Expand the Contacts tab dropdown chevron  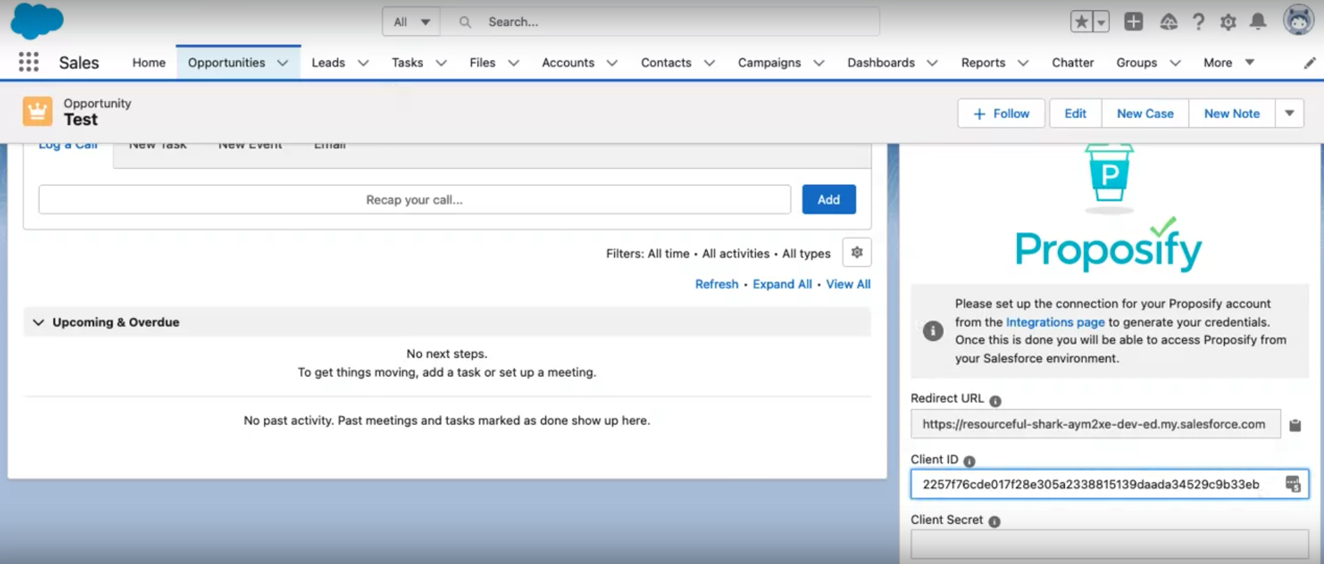coord(709,63)
